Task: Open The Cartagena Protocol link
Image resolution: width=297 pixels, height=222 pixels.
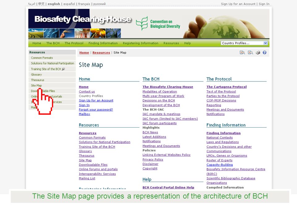Action: [x=226, y=87]
